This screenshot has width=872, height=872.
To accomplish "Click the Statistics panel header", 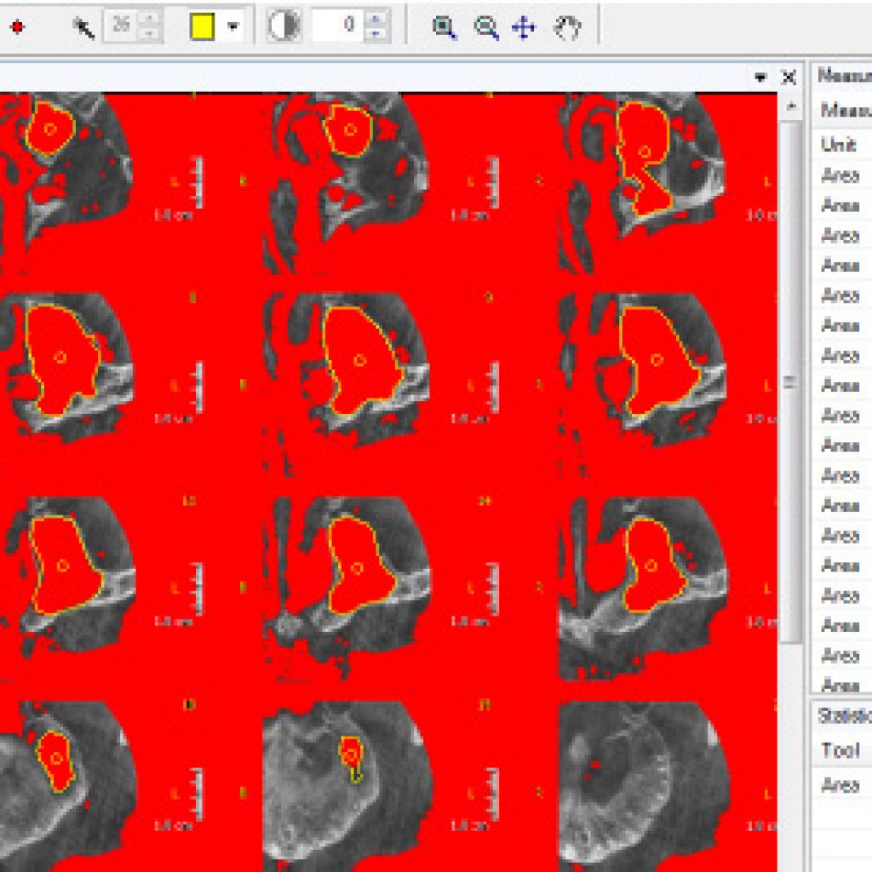I will [x=844, y=715].
